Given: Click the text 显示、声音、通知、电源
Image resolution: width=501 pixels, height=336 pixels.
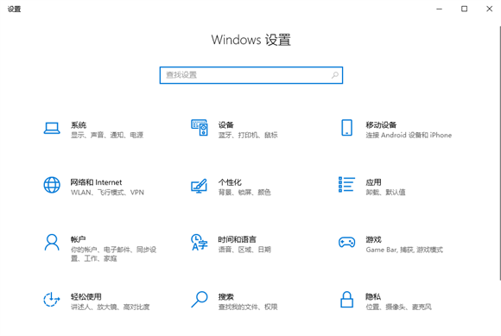Looking at the screenshot, I should pyautogui.click(x=107, y=135).
